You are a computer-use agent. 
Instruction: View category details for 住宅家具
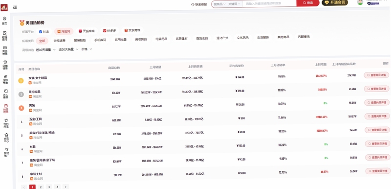coord(376,89)
